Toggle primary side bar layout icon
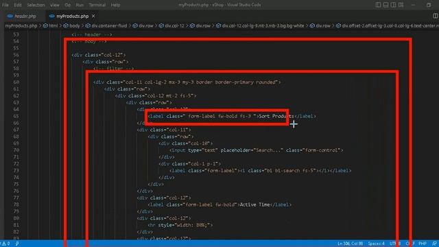This screenshot has width=439, height=247. [378, 5]
